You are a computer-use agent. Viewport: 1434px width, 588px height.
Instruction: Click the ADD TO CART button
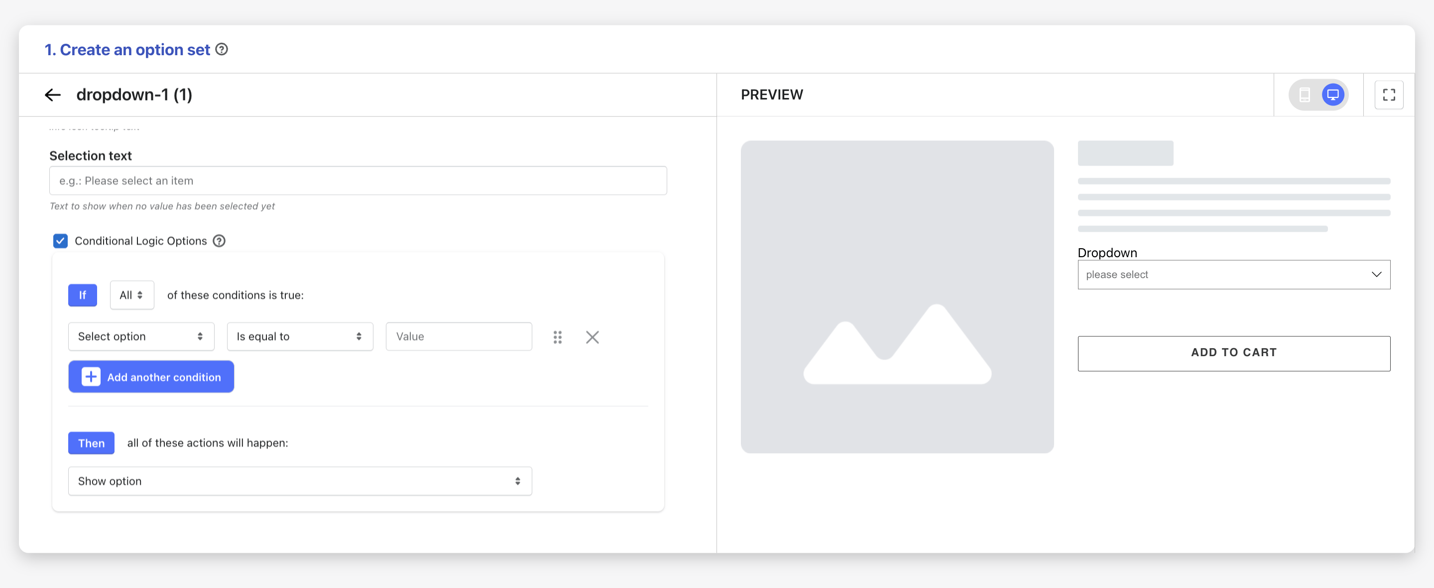pos(1234,352)
